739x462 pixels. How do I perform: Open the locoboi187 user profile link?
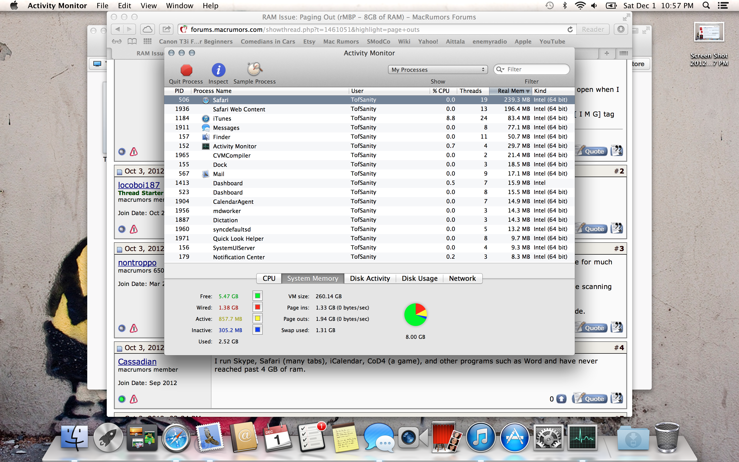(139, 185)
